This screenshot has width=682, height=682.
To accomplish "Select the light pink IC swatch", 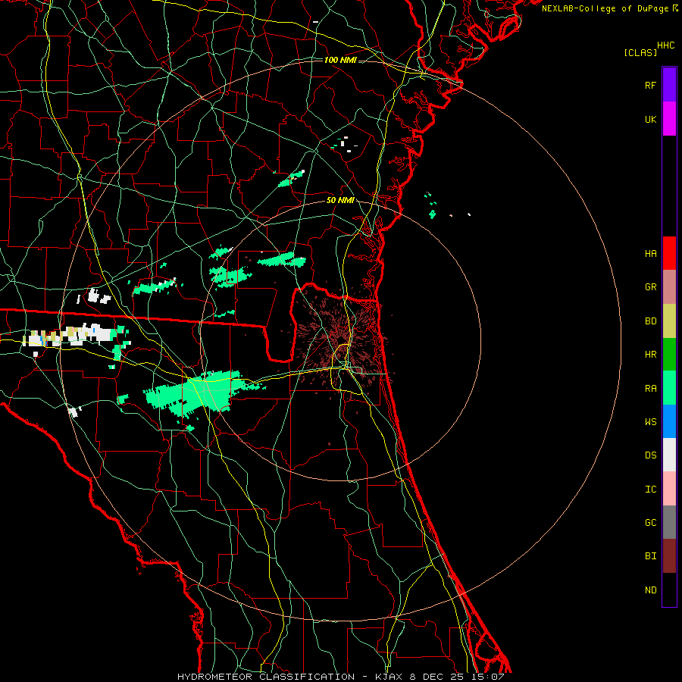I will click(x=669, y=489).
